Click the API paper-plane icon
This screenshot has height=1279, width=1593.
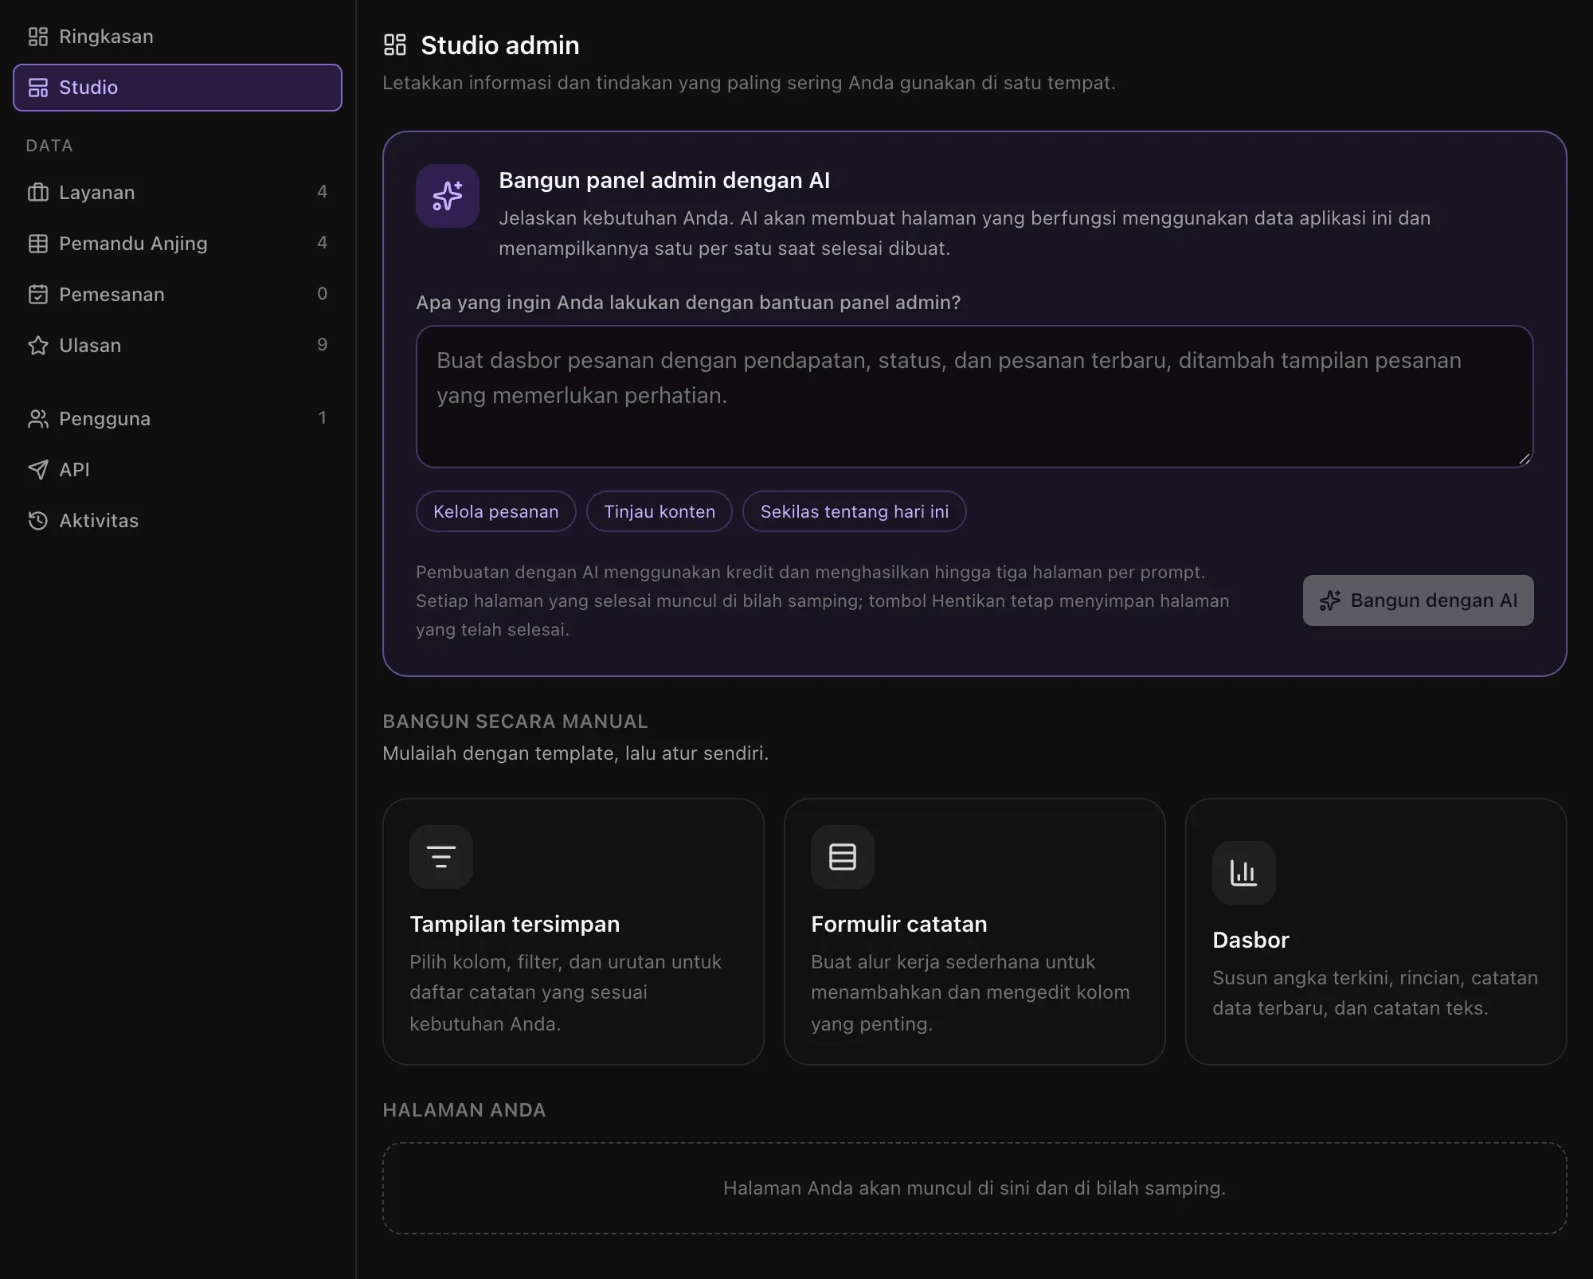coord(37,470)
